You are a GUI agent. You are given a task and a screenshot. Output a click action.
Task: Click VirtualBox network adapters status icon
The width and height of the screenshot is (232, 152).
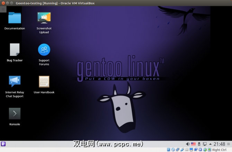pos(178,150)
